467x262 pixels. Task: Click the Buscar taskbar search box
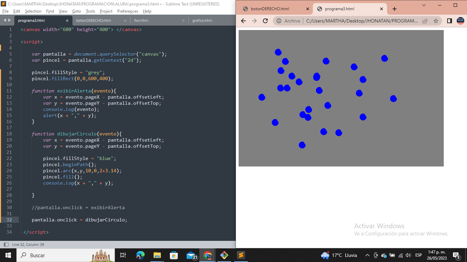65,255
